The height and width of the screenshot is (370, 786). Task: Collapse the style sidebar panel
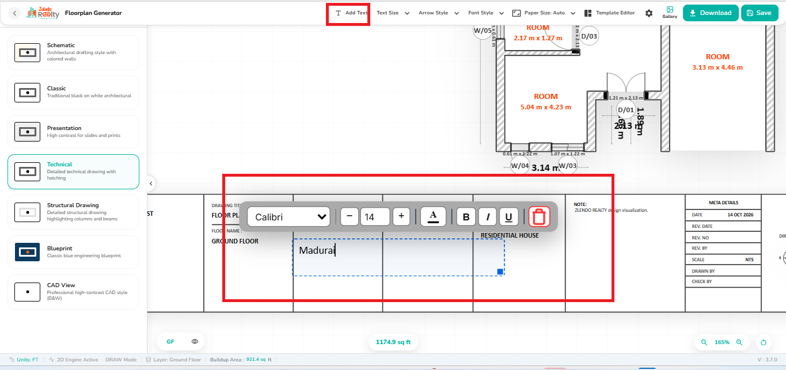[x=151, y=184]
